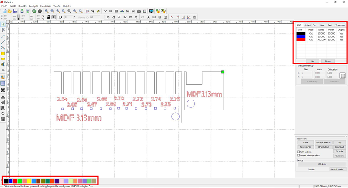Select the Line drawing tool

(x=3, y=36)
